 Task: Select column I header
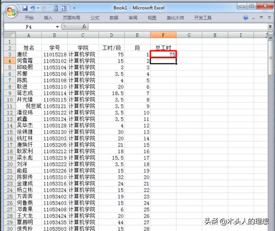pos(241,35)
